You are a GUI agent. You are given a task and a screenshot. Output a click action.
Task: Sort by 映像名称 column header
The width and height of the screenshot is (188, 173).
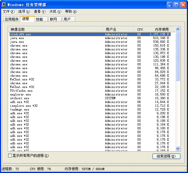click(56, 29)
